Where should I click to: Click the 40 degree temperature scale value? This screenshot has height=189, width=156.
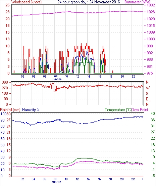coord(153,113)
